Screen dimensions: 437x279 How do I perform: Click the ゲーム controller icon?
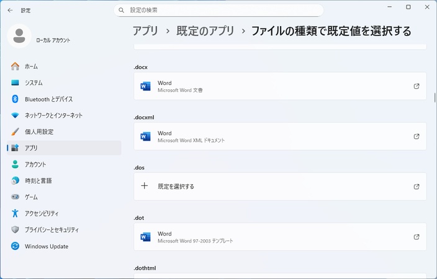coord(15,197)
